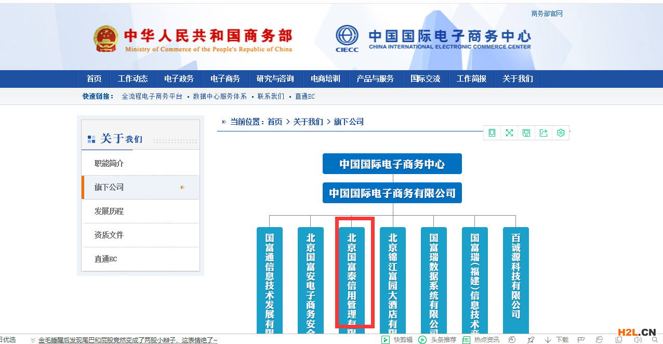The width and height of the screenshot is (663, 344).
Task: Open quick link 全流程电子商务平台
Action: tap(152, 96)
